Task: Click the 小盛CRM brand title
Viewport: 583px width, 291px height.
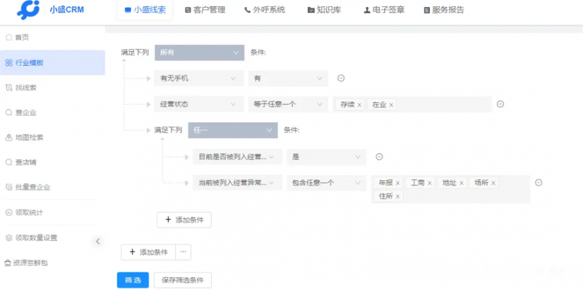Action: (x=66, y=10)
